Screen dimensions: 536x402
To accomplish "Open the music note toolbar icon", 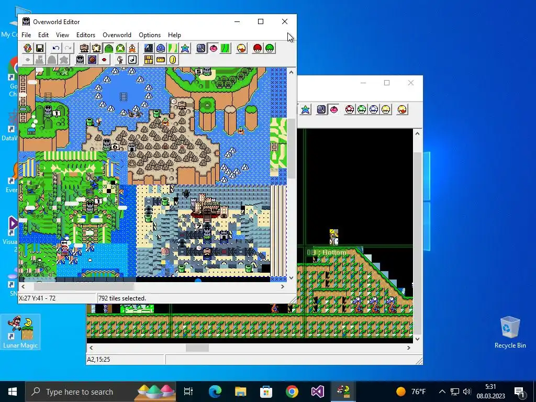I will pyautogui.click(x=132, y=60).
